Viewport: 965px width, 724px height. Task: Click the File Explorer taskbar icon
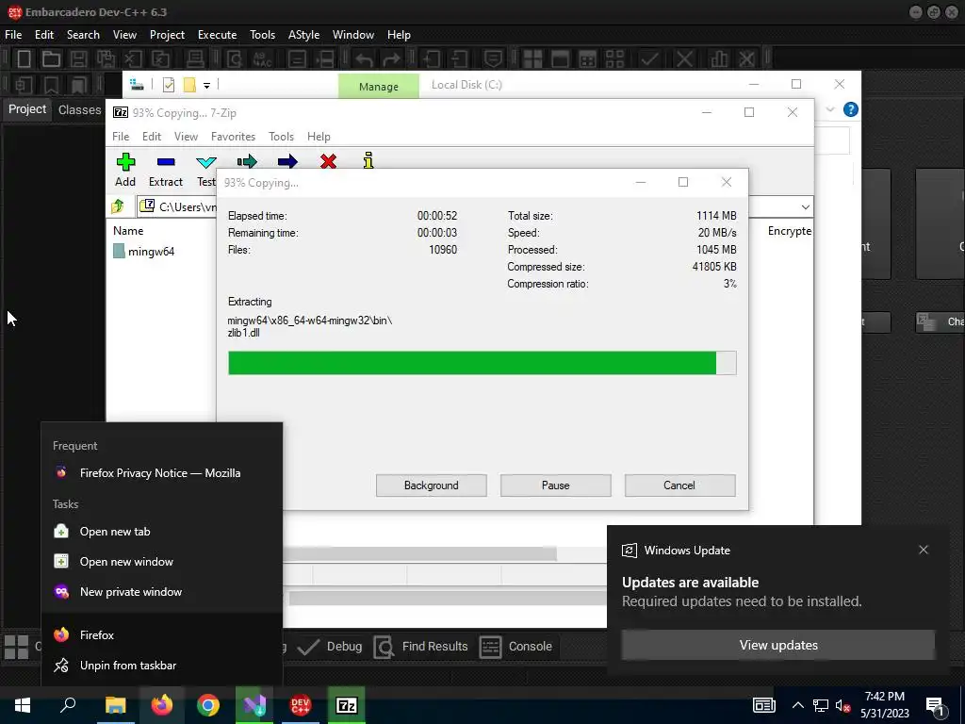(x=115, y=705)
